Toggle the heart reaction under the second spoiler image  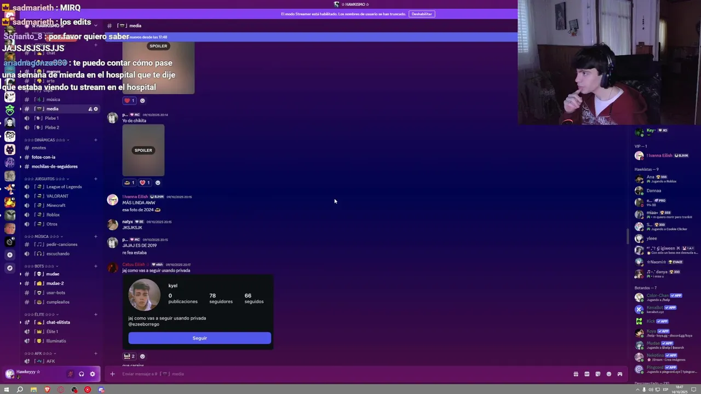click(x=145, y=183)
